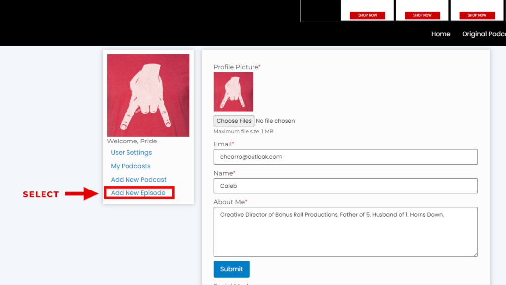The height and width of the screenshot is (285, 506).
Task: Open User Settings link
Action: pos(131,152)
